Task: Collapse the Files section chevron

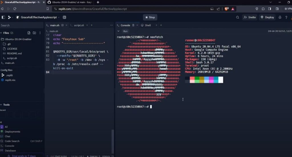Action: click(x=1, y=33)
